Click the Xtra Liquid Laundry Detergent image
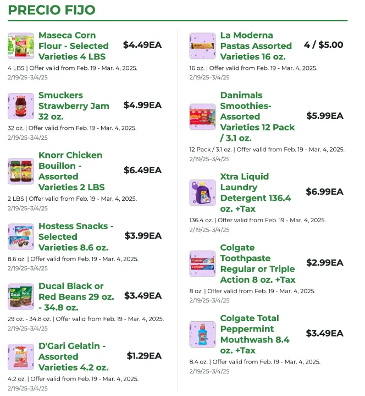 click(202, 193)
